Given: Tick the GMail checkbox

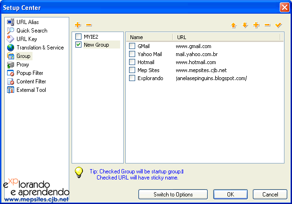Looking at the screenshot, I should (132, 46).
